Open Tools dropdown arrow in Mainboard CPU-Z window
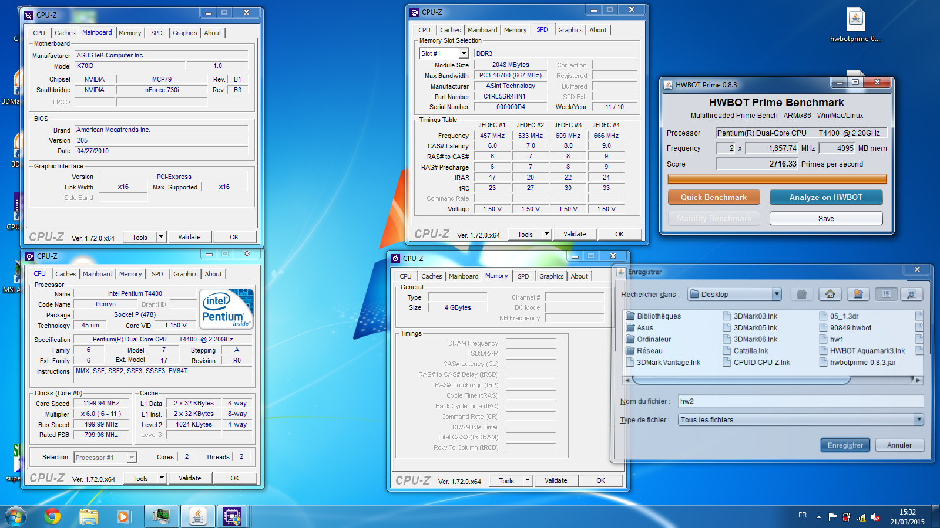940x528 pixels. pos(161,237)
